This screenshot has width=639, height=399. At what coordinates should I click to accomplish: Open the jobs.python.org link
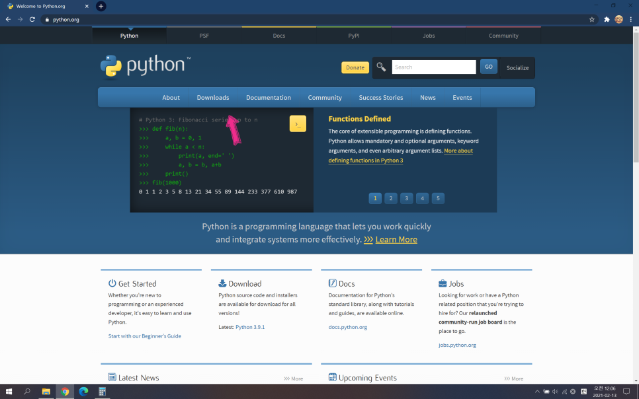pyautogui.click(x=457, y=345)
